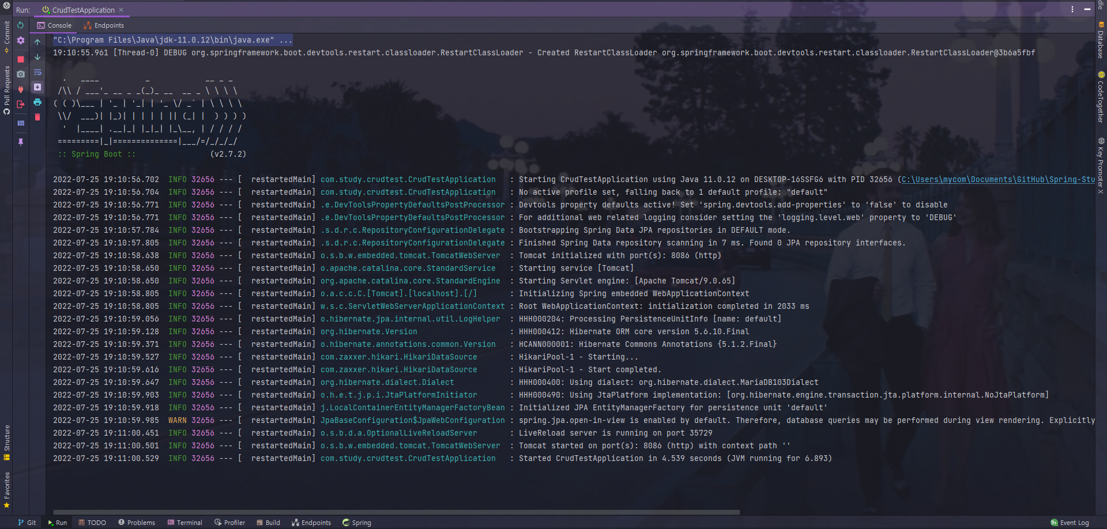Follow the C:\Users\mycom\Documents\GitHub path link
The width and height of the screenshot is (1107, 529).
tap(998, 180)
